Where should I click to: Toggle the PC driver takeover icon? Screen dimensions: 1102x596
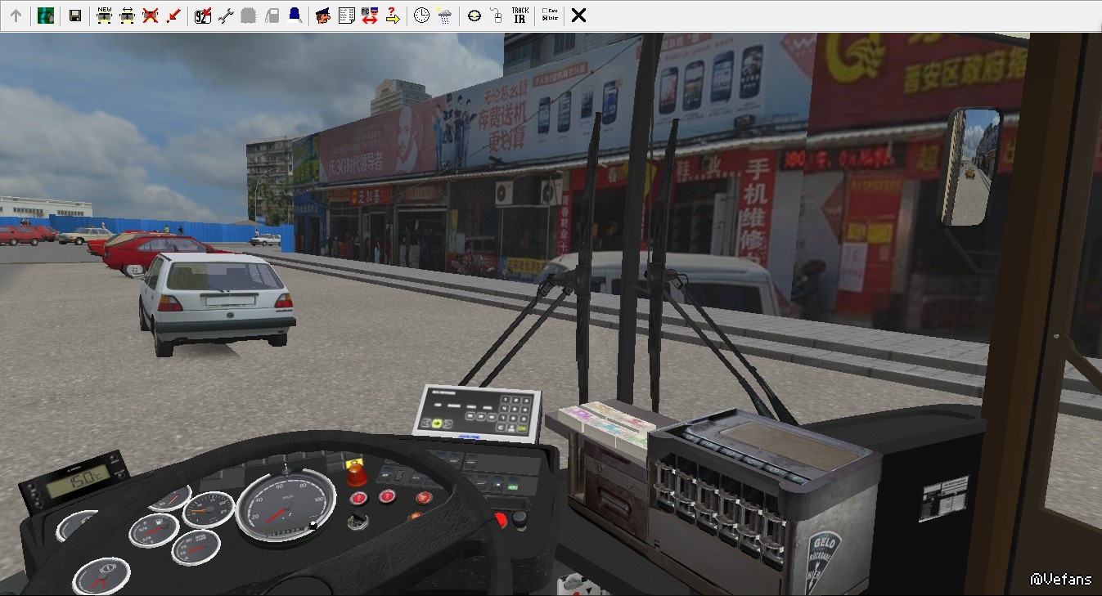[x=369, y=16]
